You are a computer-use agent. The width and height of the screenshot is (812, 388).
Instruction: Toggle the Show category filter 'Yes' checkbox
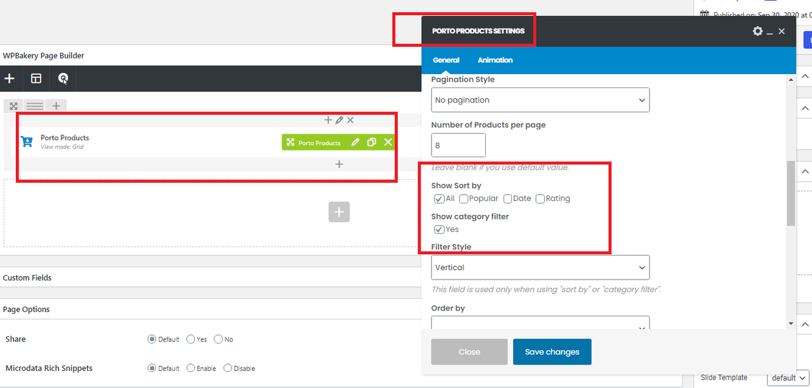439,230
